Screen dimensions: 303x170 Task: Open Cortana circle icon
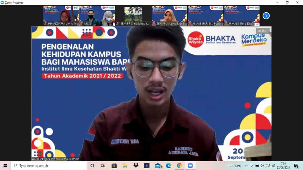pyautogui.click(x=92, y=166)
